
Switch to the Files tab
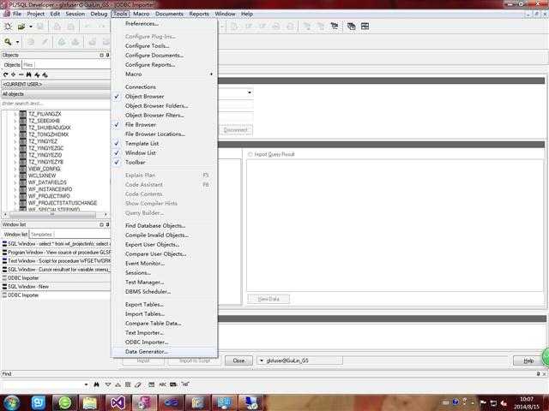click(x=28, y=65)
